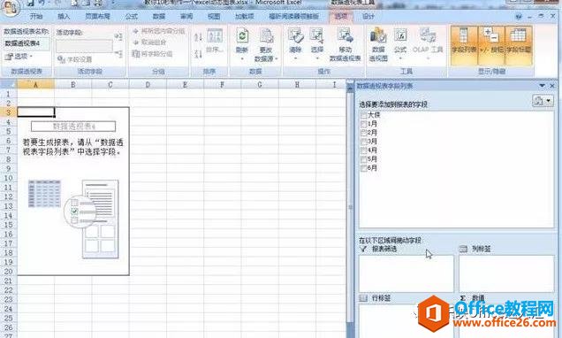Open the 设计 ribbon tab

pyautogui.click(x=368, y=16)
